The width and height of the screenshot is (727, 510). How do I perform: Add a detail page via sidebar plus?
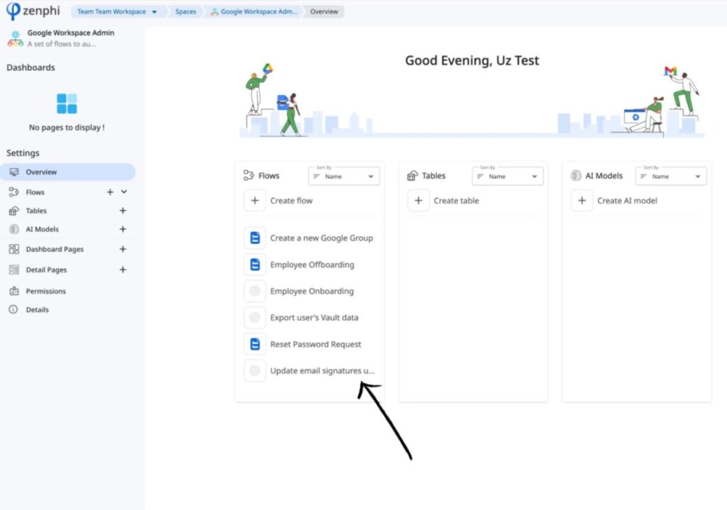tap(122, 270)
